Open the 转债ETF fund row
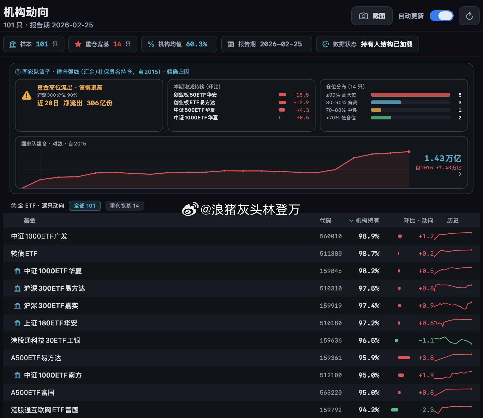The width and height of the screenshot is (483, 418). click(x=242, y=254)
